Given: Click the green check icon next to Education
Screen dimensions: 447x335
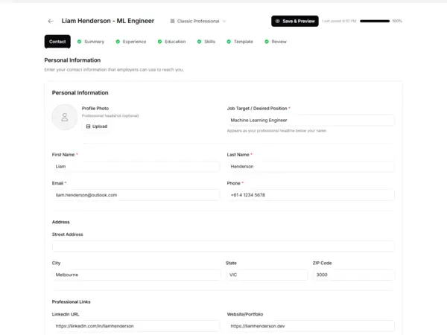Looking at the screenshot, I should pyautogui.click(x=159, y=42).
